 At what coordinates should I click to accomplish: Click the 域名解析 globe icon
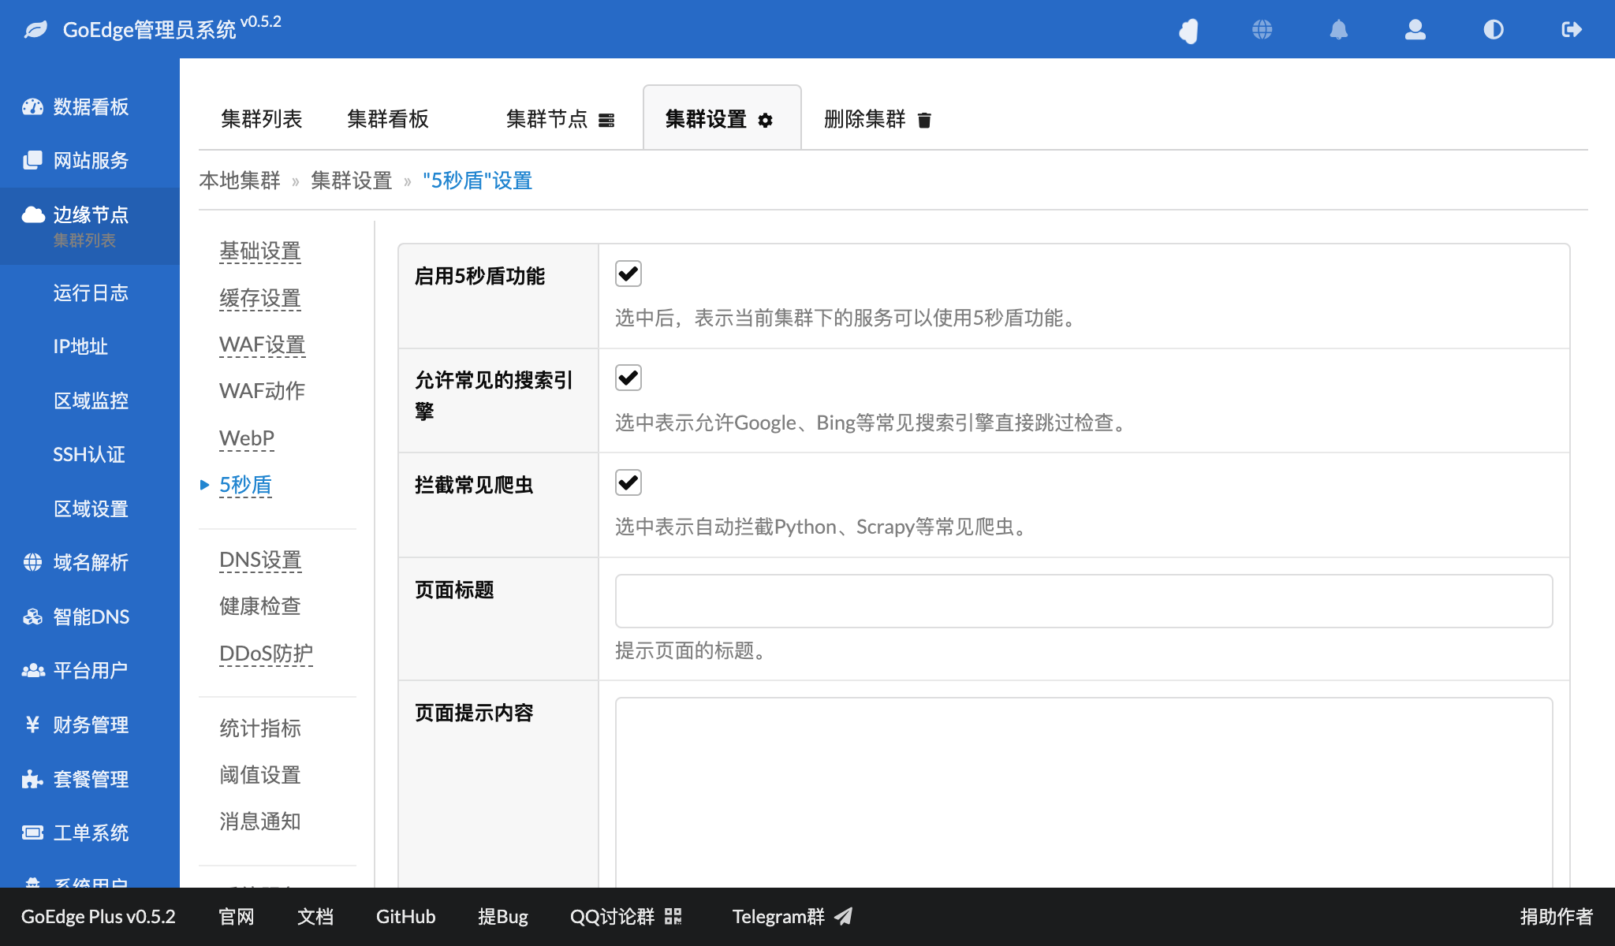[32, 562]
